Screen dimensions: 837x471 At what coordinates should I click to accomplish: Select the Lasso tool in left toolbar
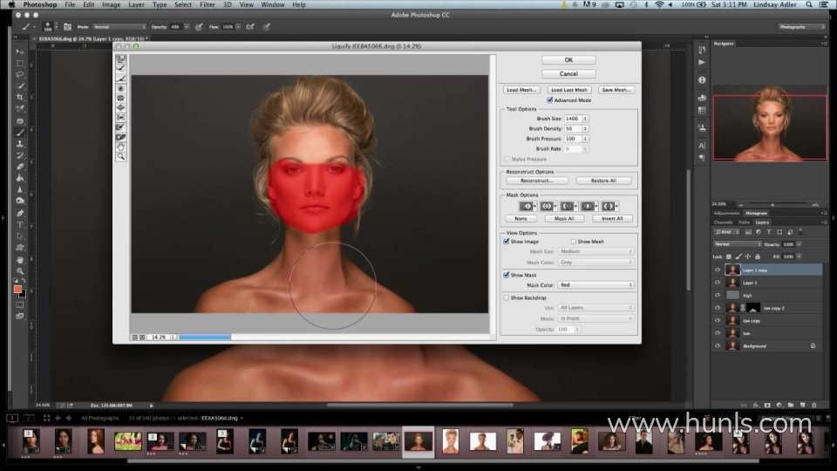coord(20,75)
